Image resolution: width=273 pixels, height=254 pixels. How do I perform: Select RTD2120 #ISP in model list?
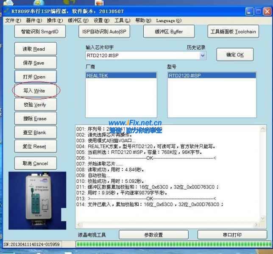(185, 75)
